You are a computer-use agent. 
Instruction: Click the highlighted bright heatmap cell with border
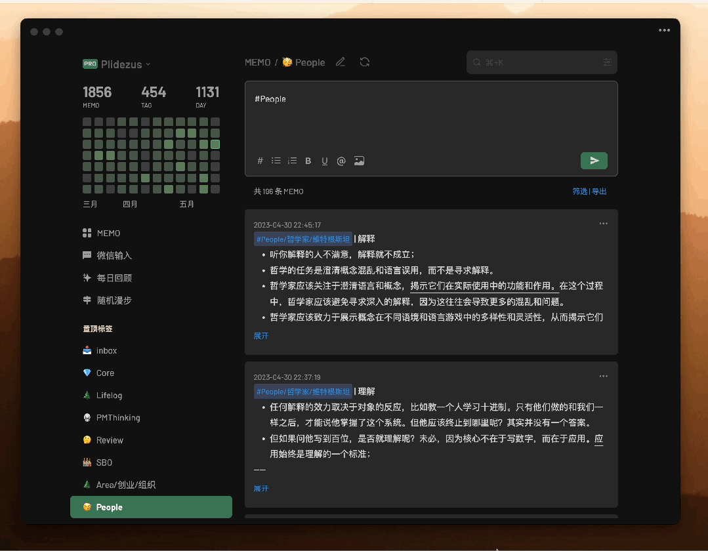tap(215, 144)
